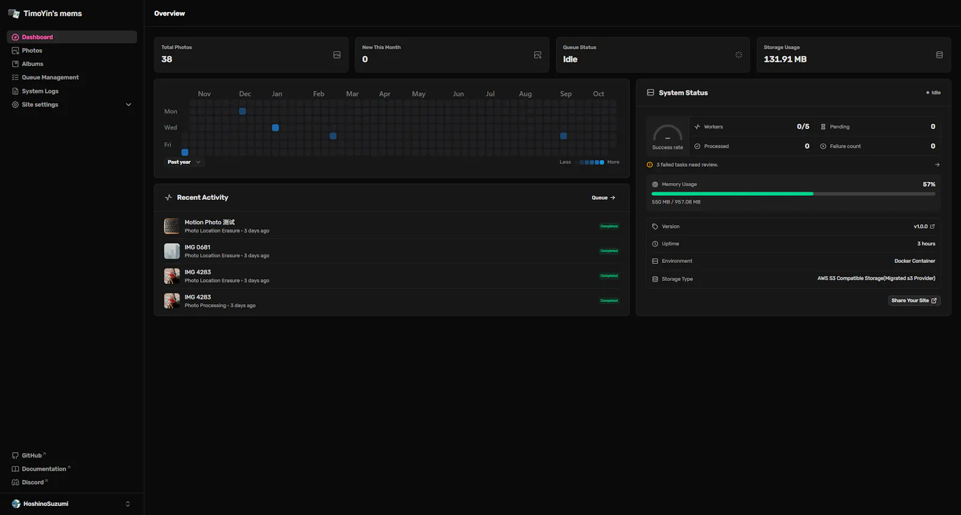
Task: Click IMG 4283 Photo Processing row thumbnail
Action: [172, 301]
